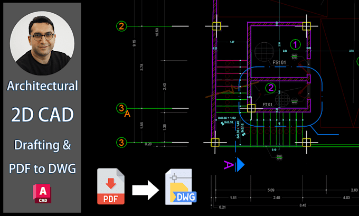Click the yellow snap square beside FT 01

(x=251, y=108)
